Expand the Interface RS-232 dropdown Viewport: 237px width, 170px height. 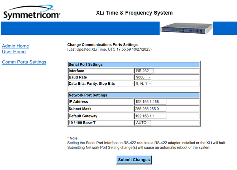(x=144, y=71)
